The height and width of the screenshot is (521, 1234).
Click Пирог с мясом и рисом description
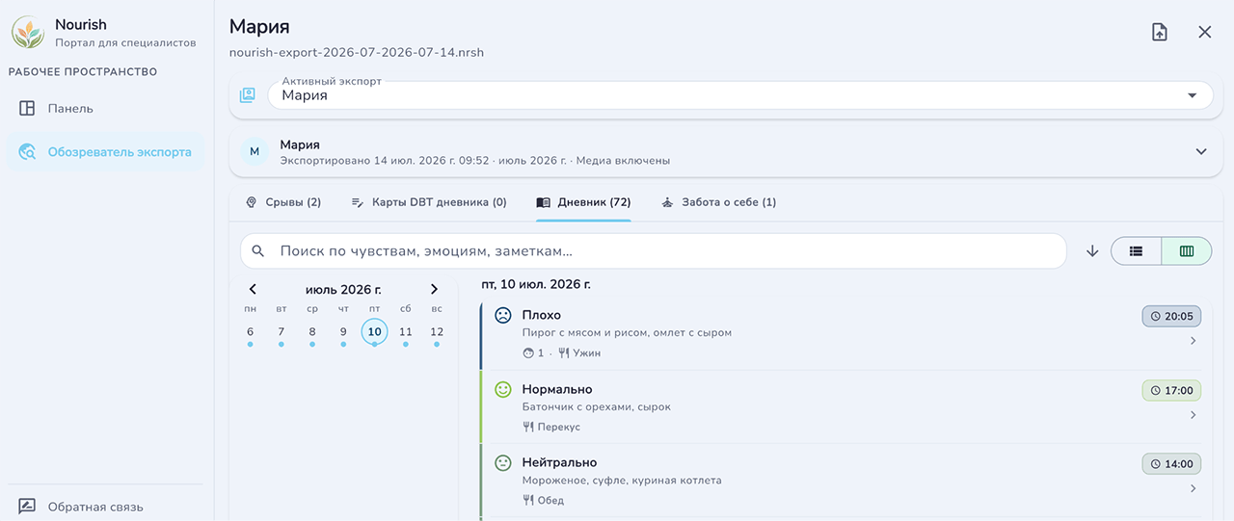click(x=627, y=333)
